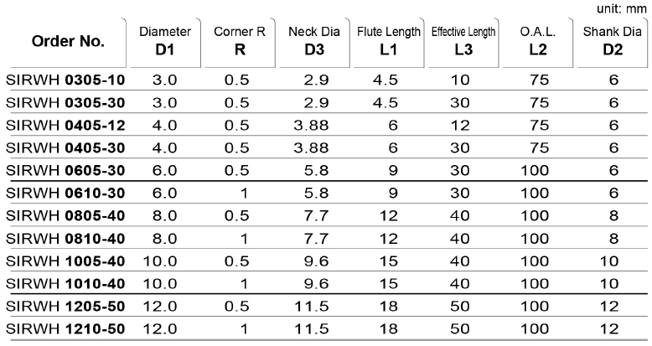
Task: Select order SIRWH 1210-50
Action: tap(65, 329)
